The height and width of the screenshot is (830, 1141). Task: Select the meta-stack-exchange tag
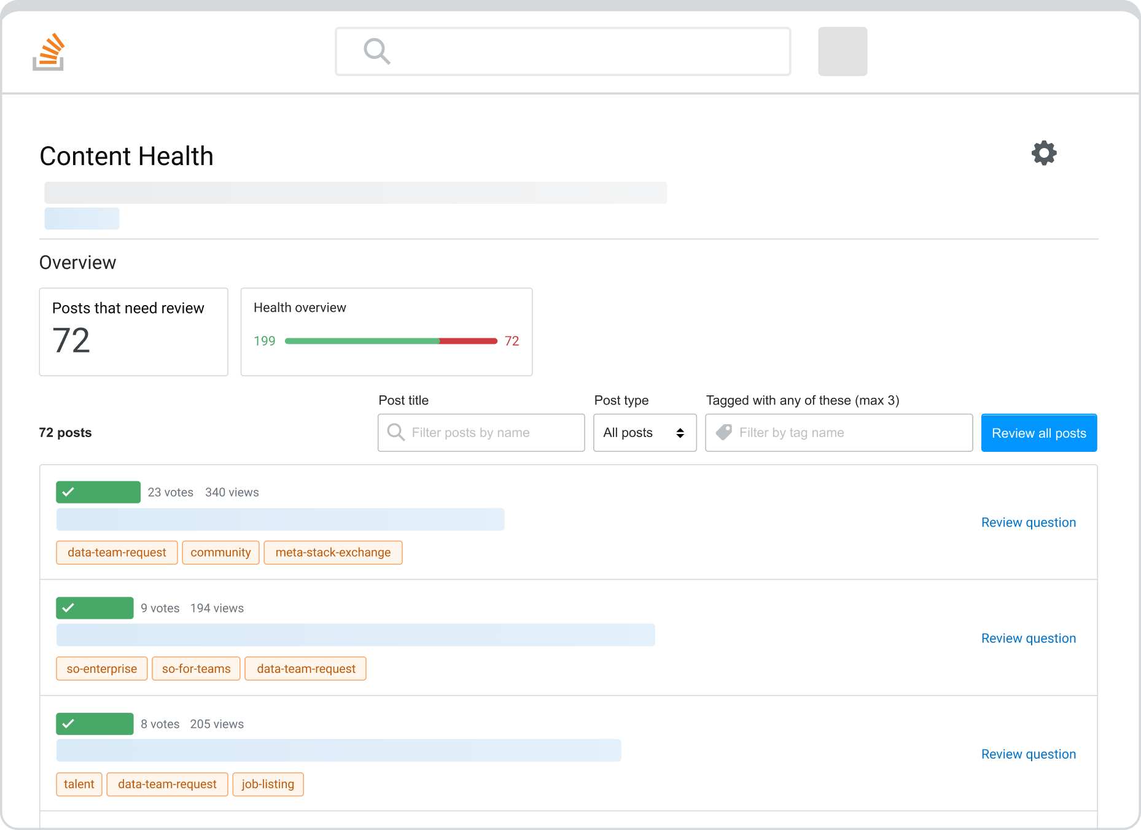333,553
